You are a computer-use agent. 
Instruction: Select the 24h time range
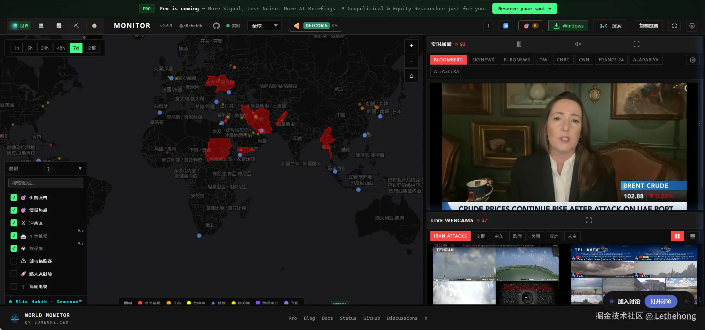[x=45, y=48]
